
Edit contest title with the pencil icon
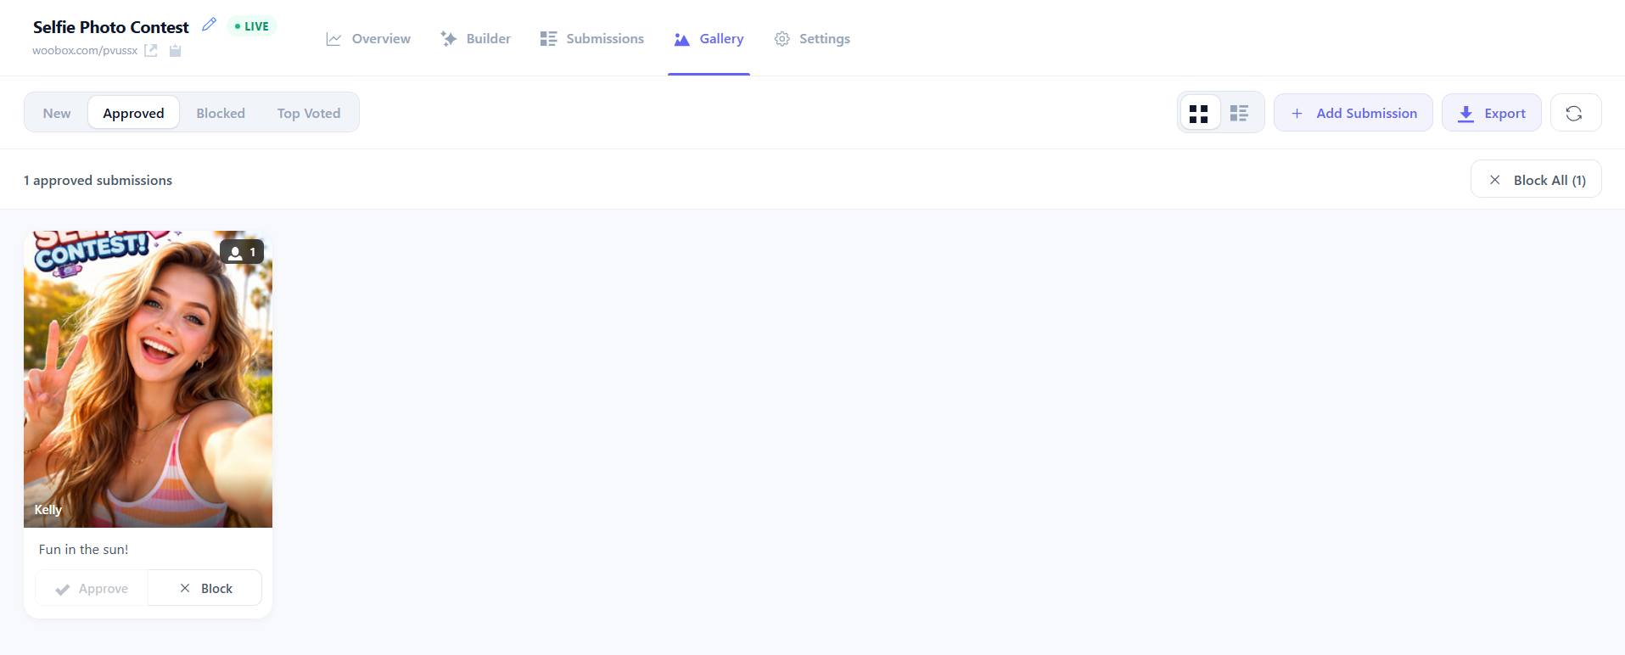(209, 25)
